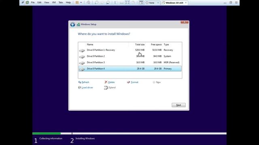Click the 515.0 MB free space cell
The height and width of the screenshot is (145, 259).
[x=157, y=50]
